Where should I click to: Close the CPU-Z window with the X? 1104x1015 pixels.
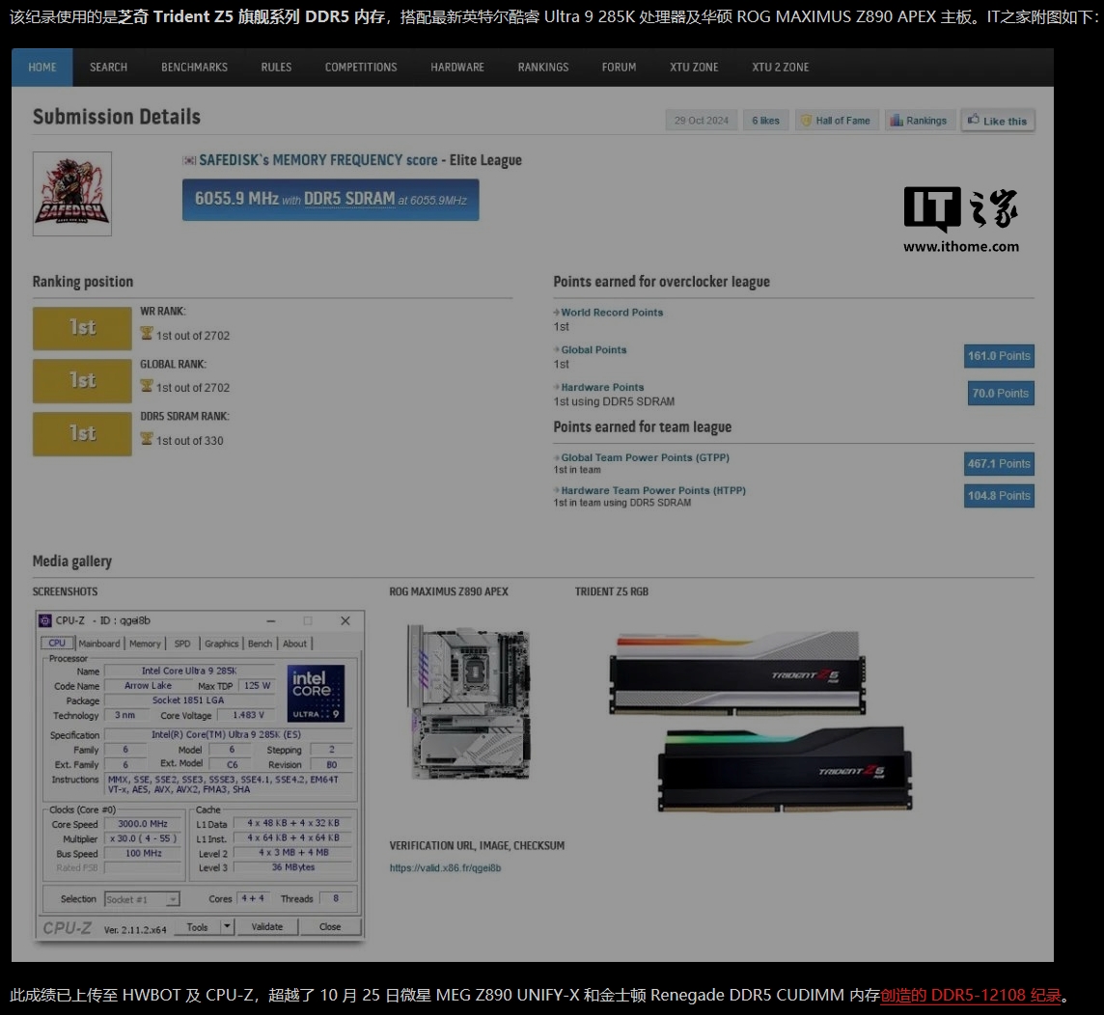[345, 620]
